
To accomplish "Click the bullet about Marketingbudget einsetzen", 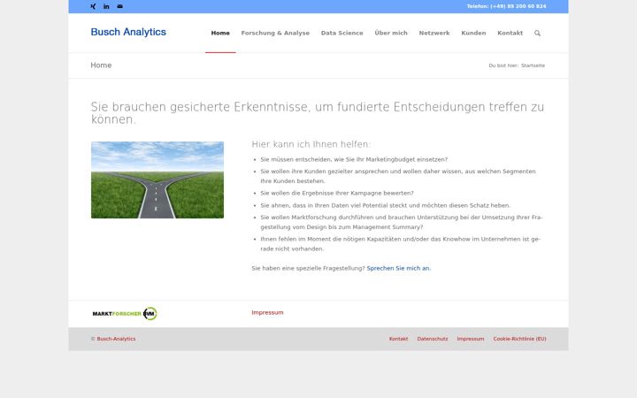I will tap(354, 159).
